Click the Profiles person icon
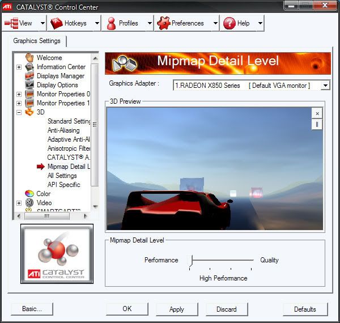 coord(111,23)
